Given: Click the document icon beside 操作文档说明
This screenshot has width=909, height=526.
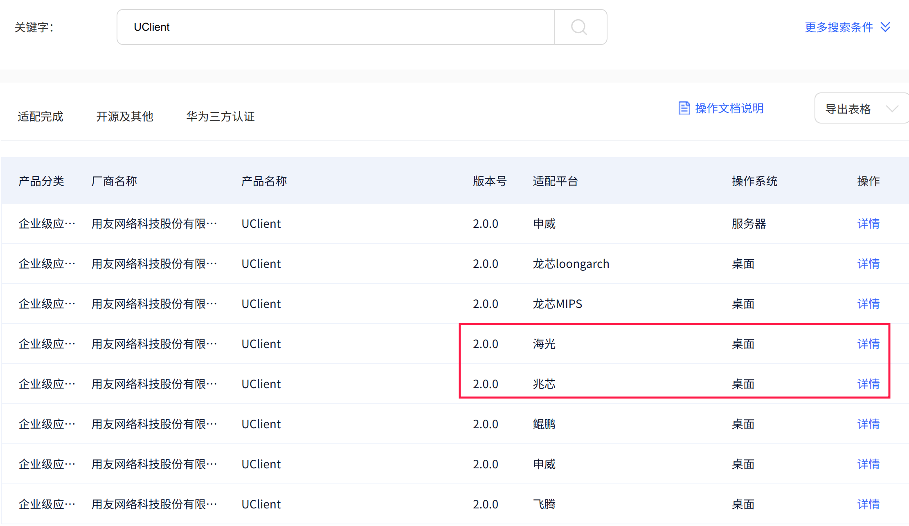Looking at the screenshot, I should (x=684, y=108).
